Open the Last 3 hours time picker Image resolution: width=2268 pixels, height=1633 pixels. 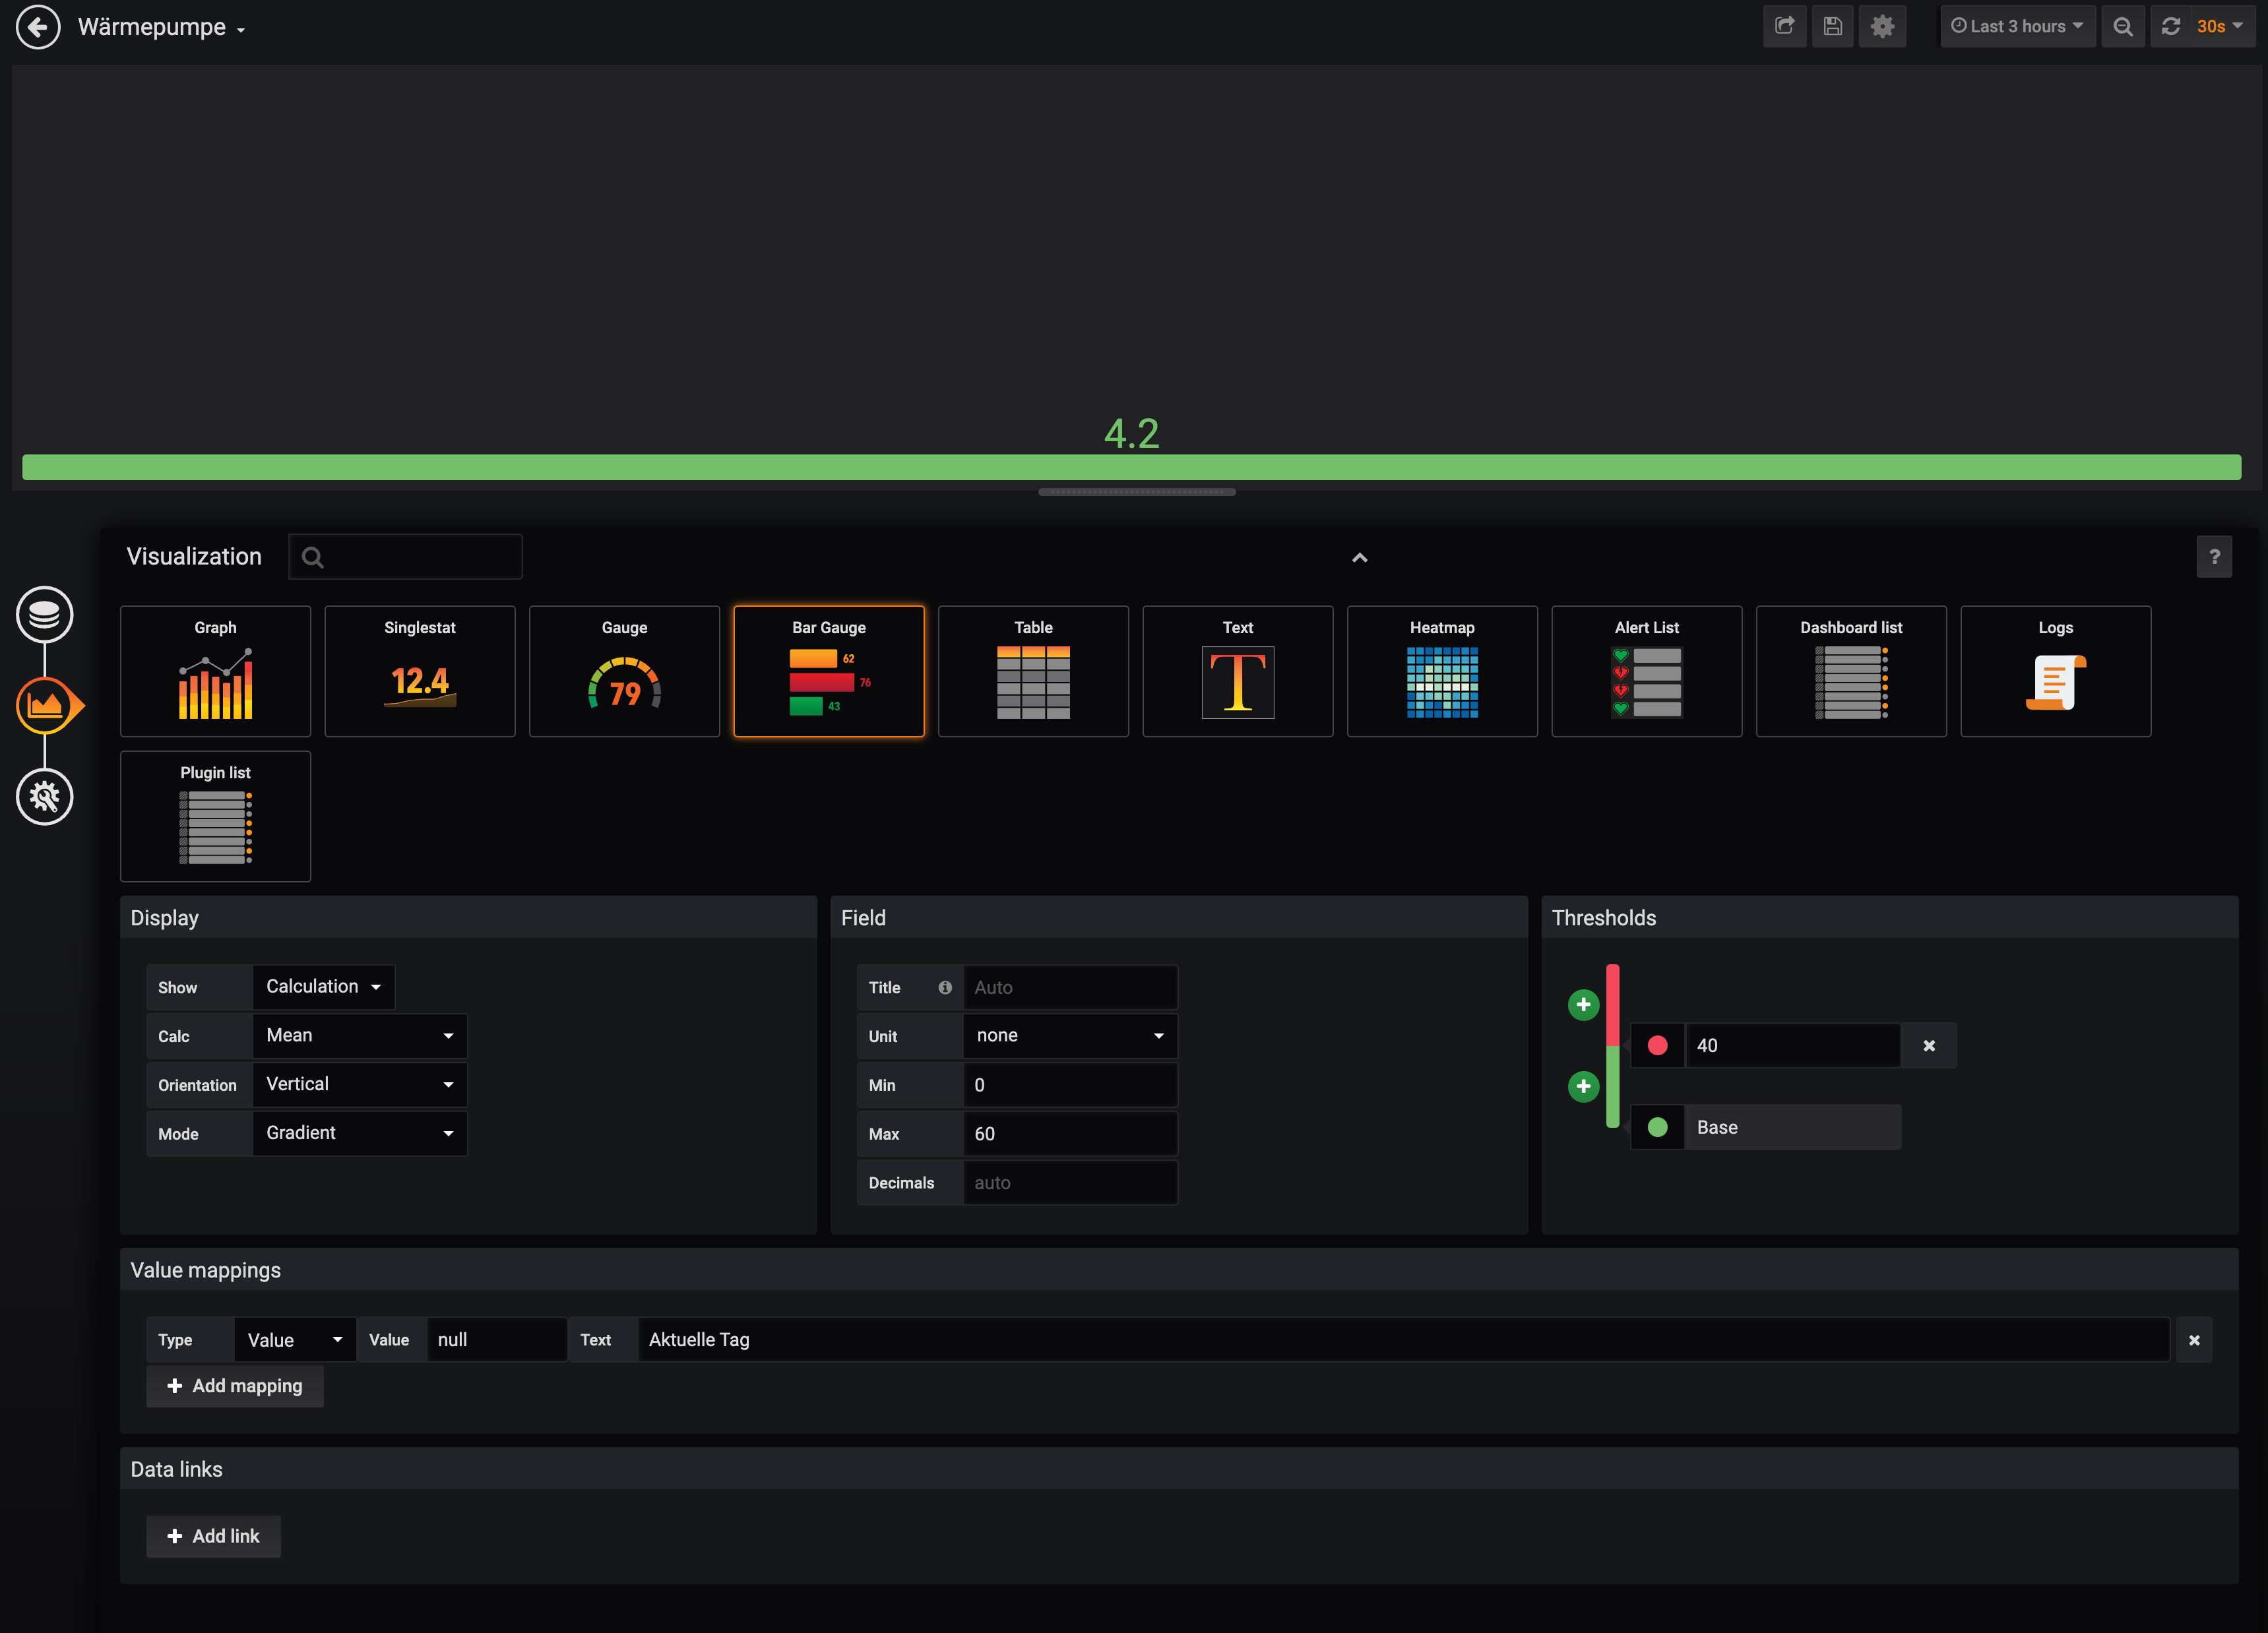click(2017, 27)
